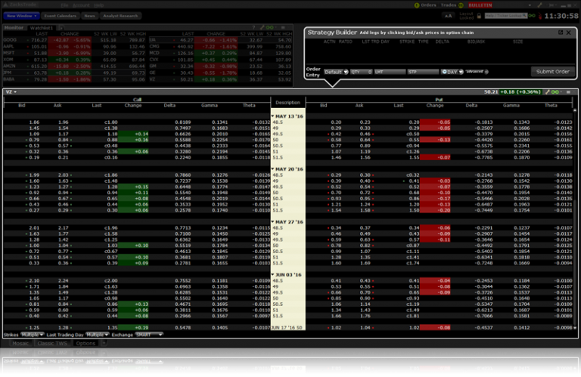581x377 pixels.
Task: Click the LMT limit price field
Action: (390, 72)
